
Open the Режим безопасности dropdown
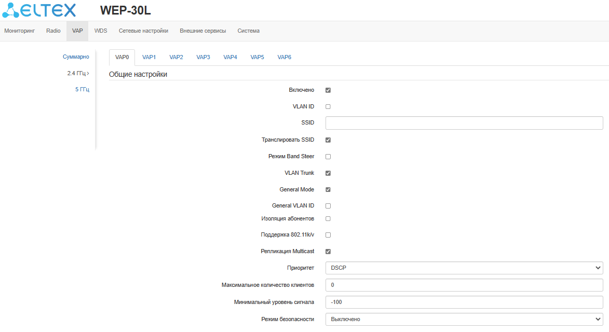(464, 319)
